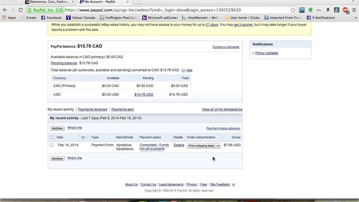This screenshot has width=359, height=202.
Task: Open the Policy Updates notification link
Action: coord(266,53)
